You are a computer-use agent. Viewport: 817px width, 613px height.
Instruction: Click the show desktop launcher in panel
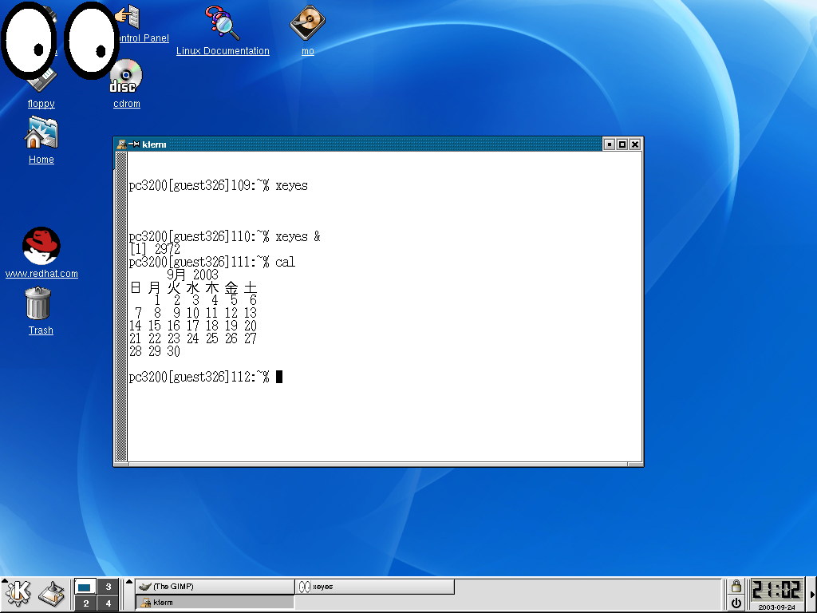[52, 594]
